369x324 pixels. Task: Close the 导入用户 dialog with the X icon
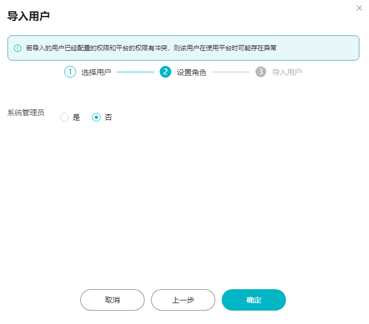359,8
